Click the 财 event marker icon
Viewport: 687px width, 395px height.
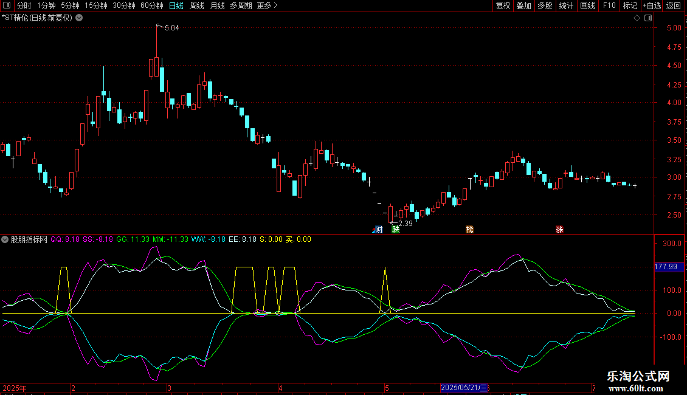(x=378, y=229)
